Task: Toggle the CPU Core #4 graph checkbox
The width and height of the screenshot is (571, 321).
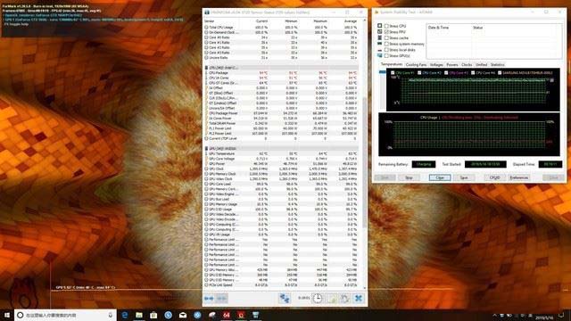Action: click(473, 73)
